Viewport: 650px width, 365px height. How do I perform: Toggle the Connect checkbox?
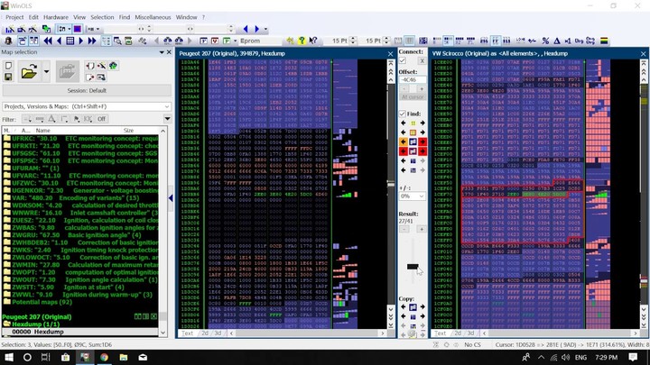point(402,60)
